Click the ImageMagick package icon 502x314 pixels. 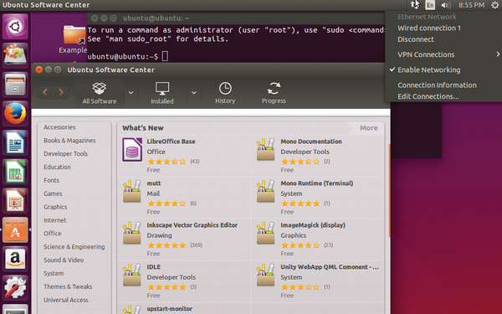266,233
